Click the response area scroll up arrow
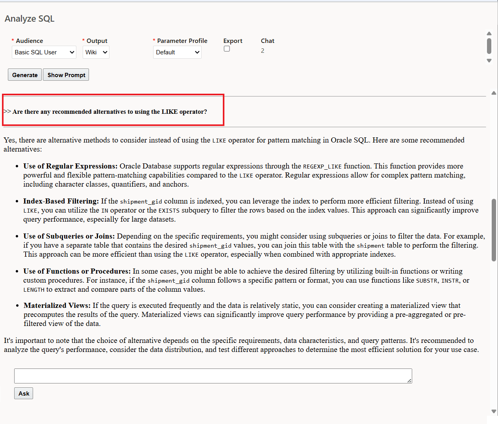Viewport: 498px width, 424px height. [x=494, y=93]
